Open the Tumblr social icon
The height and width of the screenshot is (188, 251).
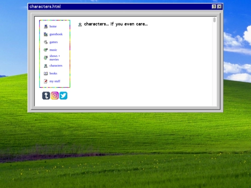pyautogui.click(x=46, y=96)
